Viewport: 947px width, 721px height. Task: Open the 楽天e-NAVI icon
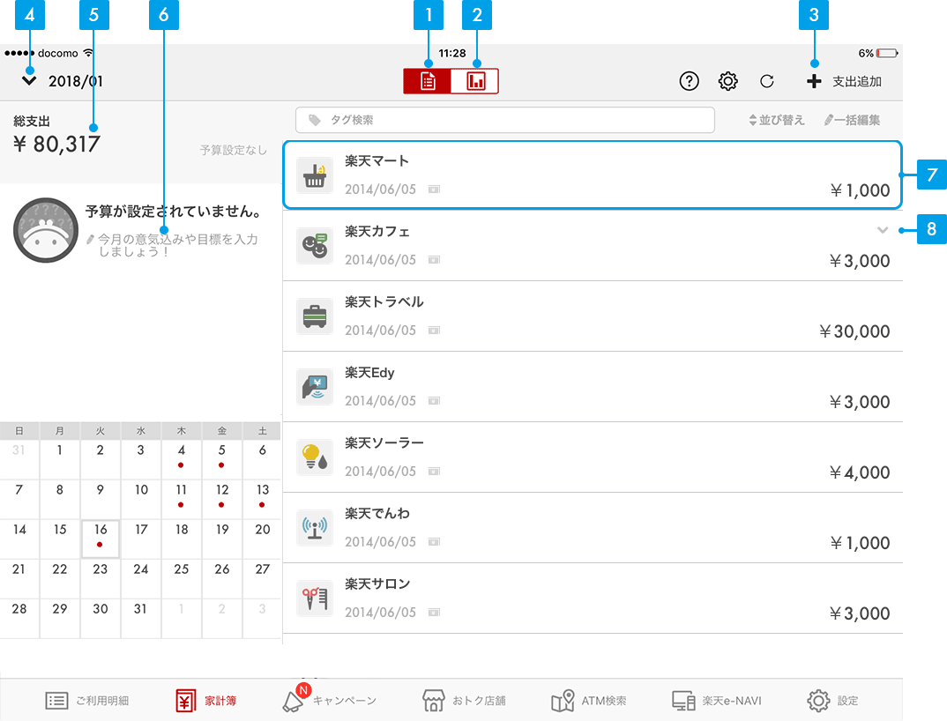[683, 701]
